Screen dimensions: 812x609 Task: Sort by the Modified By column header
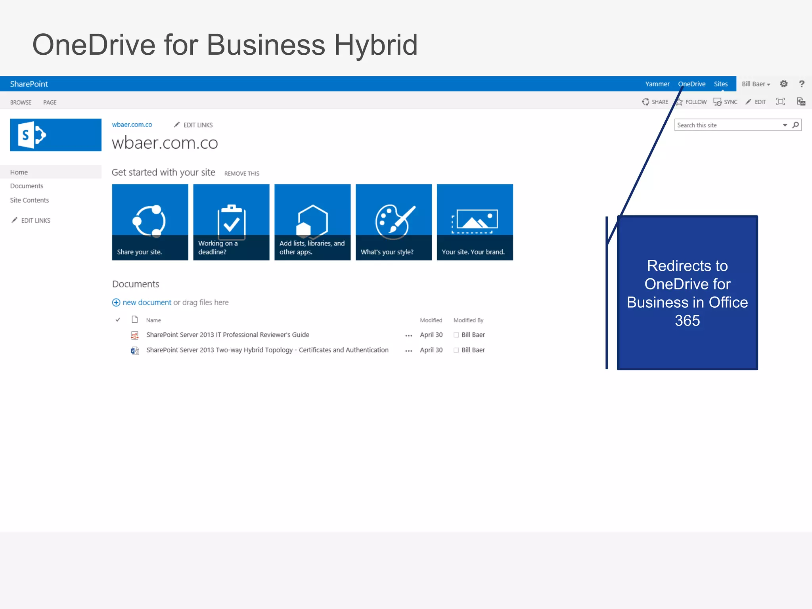[x=468, y=320]
